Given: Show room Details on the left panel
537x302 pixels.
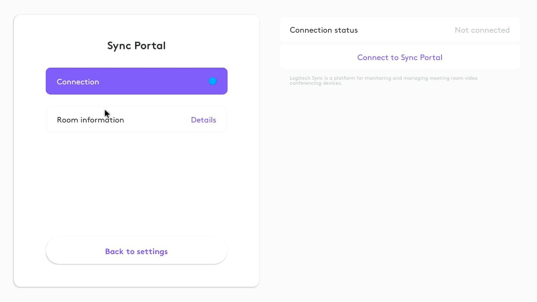Looking at the screenshot, I should coord(203,120).
